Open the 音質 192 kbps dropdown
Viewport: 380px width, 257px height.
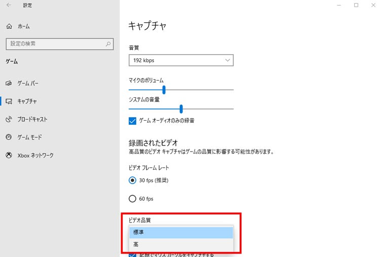[x=181, y=60]
